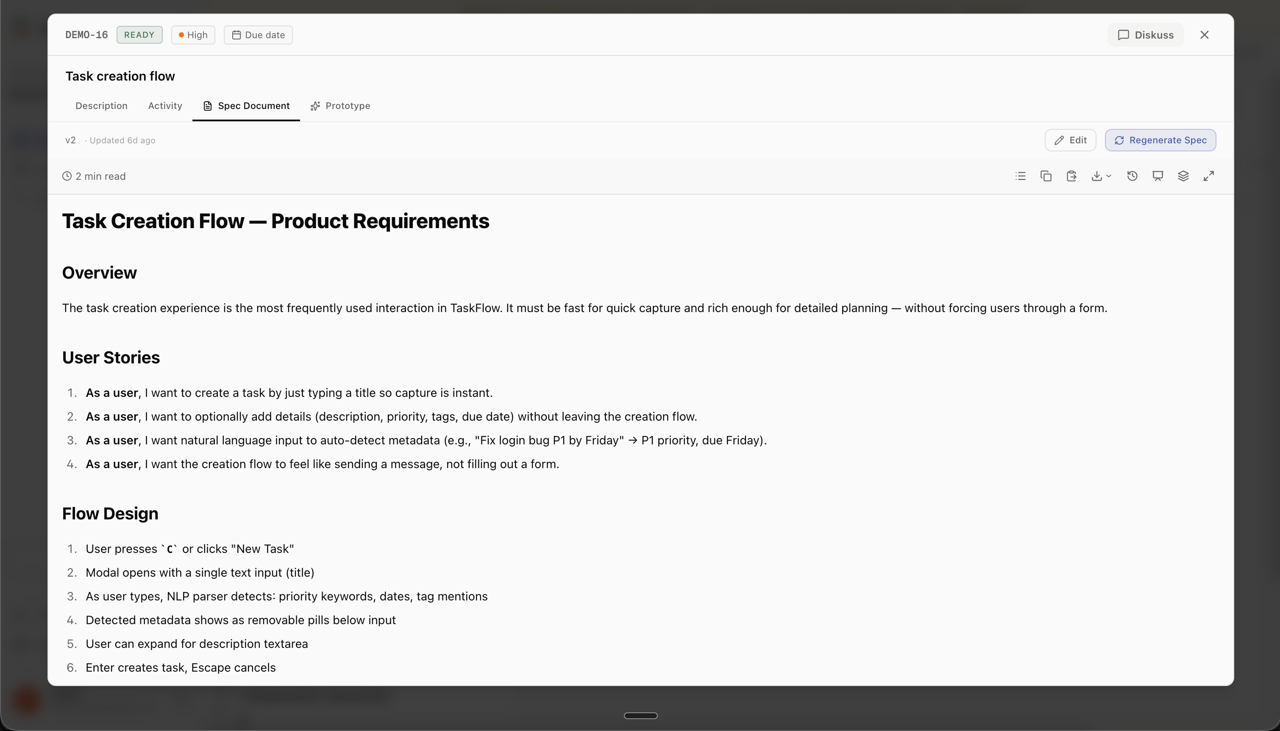The height and width of the screenshot is (731, 1280).
Task: Switch to the Activity tab
Action: (x=164, y=106)
